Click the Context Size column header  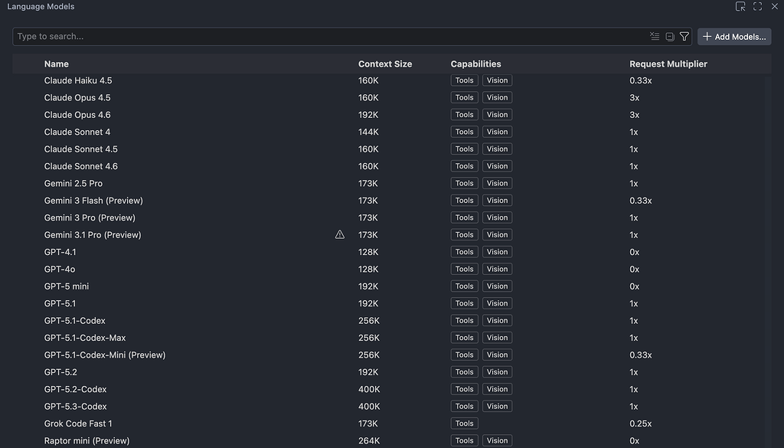pos(385,64)
